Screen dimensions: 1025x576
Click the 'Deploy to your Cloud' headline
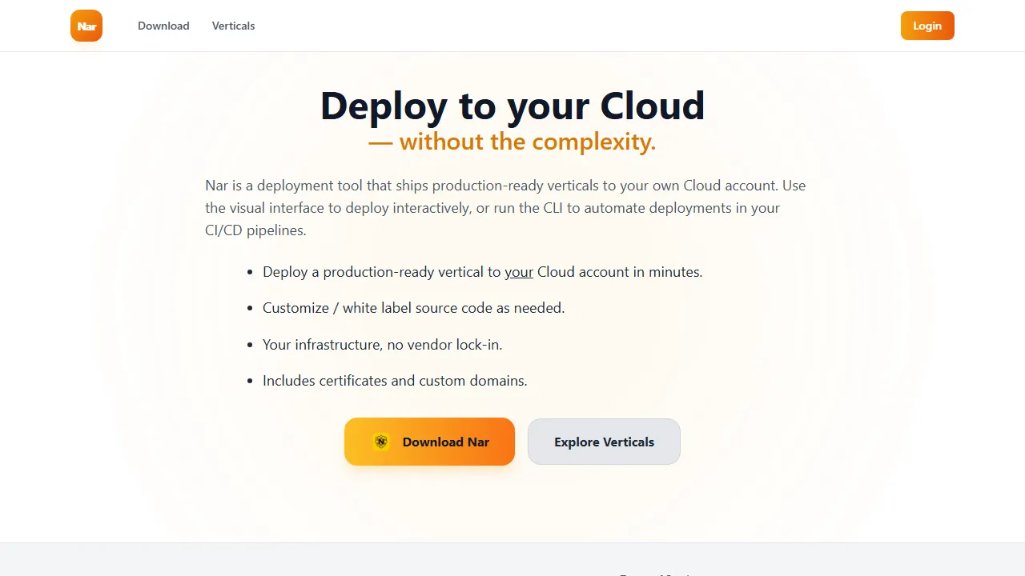512,105
